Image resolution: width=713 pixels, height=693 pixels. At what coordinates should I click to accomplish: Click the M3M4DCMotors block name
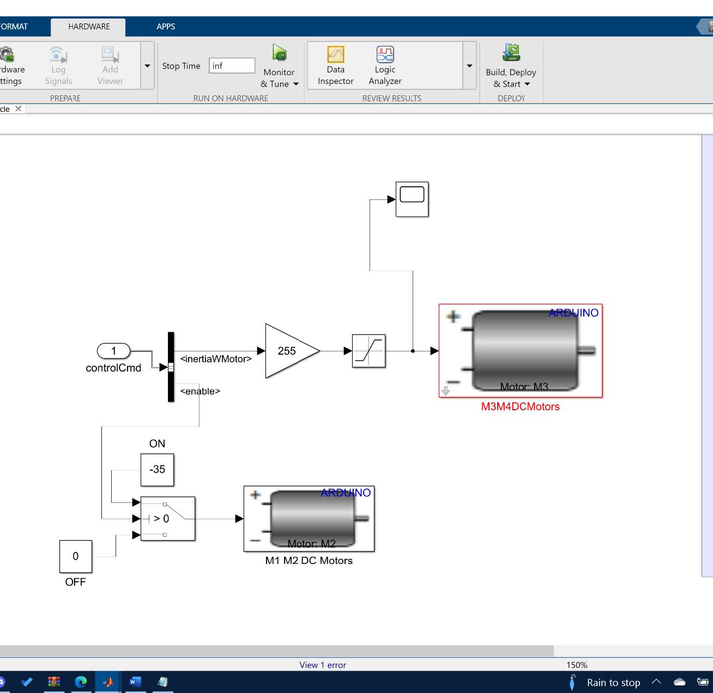pos(520,406)
